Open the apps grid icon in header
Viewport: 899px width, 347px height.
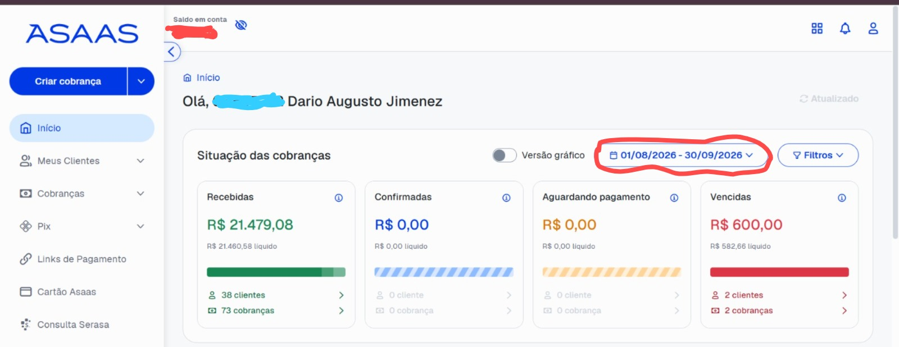(817, 28)
